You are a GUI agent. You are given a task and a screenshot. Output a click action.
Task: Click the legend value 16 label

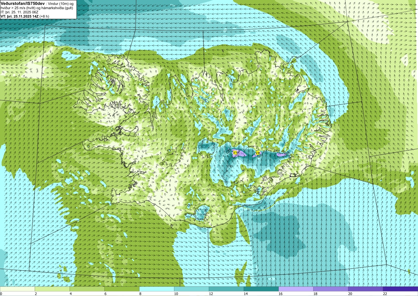[x=281, y=294]
